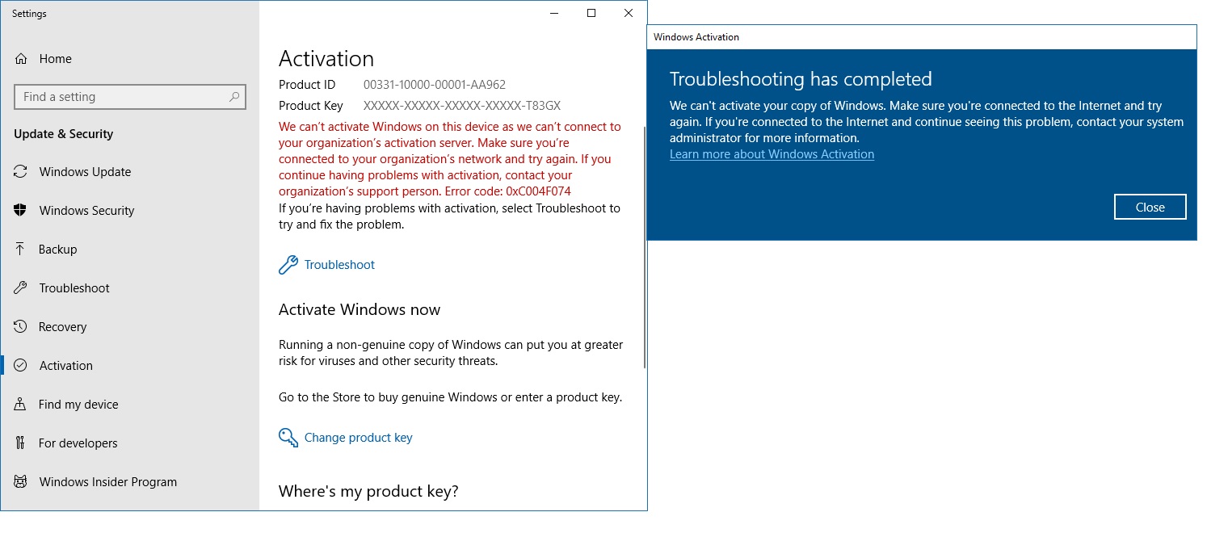Click the For developers tools icon
The image size is (1228, 554).
coord(21,443)
